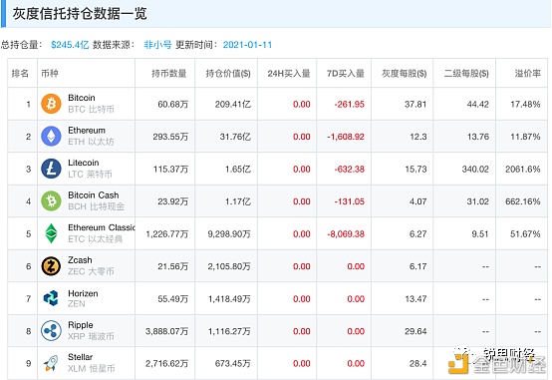Open the Horizen name link
Screen dimensions: 552x380
point(83,293)
